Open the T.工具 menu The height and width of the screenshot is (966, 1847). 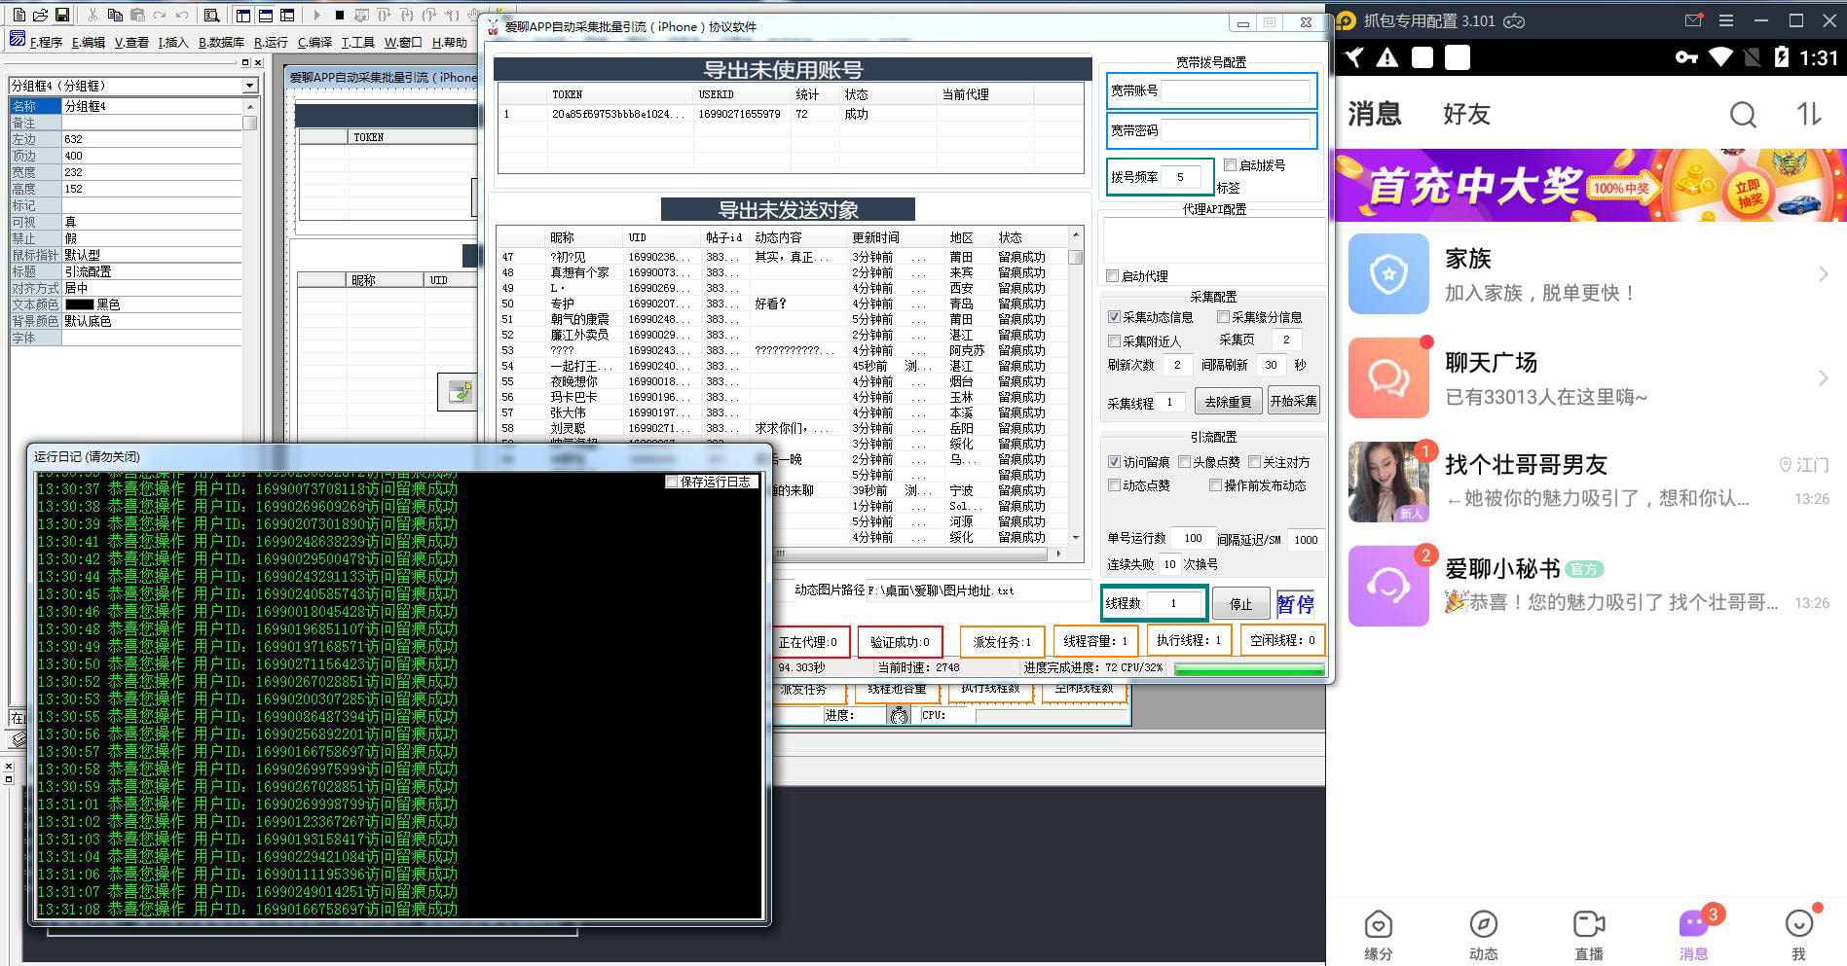click(357, 42)
